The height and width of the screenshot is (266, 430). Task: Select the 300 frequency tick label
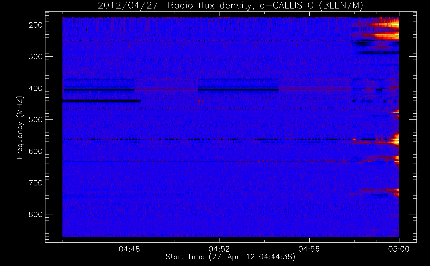36,57
